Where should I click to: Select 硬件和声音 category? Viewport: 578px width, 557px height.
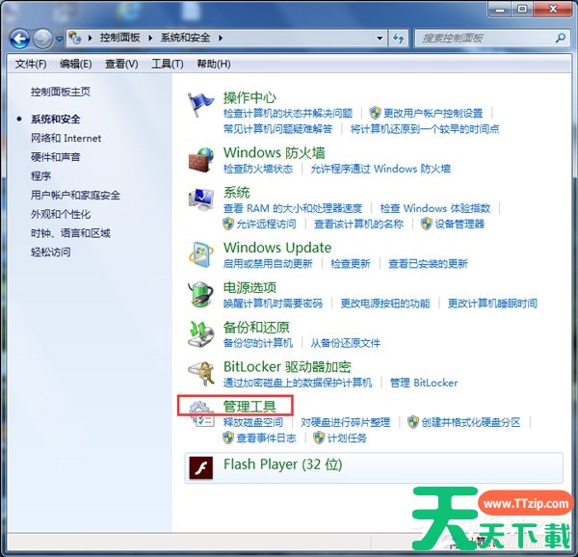56,157
